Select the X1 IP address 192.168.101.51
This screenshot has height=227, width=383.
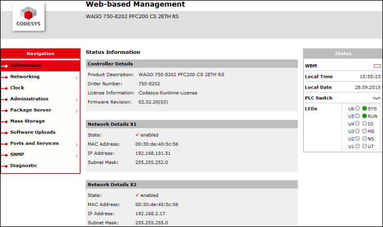point(154,153)
